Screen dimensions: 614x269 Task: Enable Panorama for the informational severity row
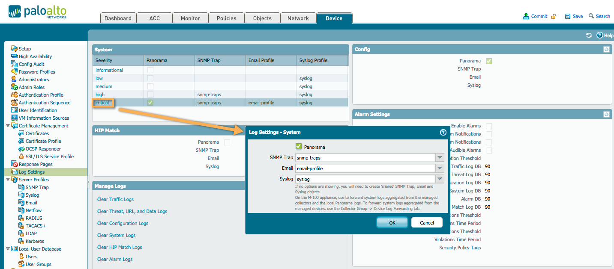pyautogui.click(x=150, y=70)
